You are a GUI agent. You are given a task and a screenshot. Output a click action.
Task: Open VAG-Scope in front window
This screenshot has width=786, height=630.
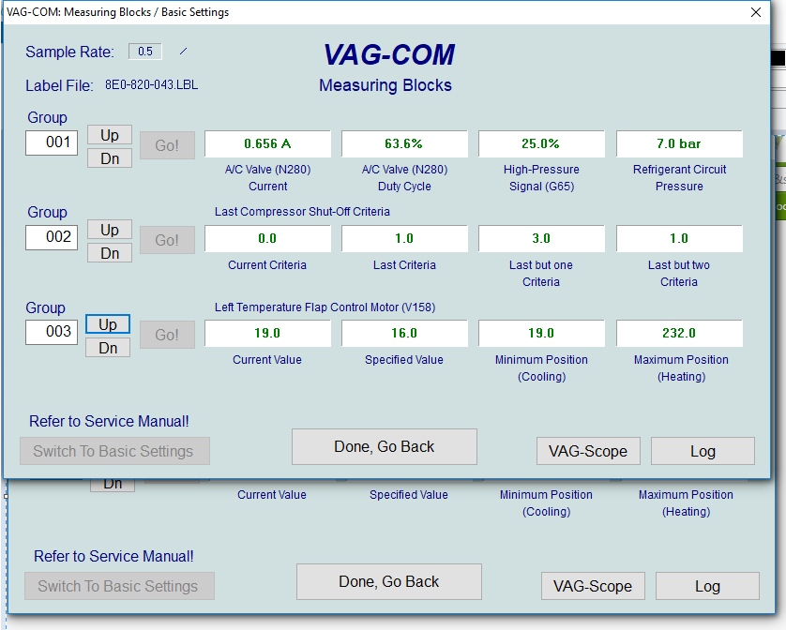(588, 451)
